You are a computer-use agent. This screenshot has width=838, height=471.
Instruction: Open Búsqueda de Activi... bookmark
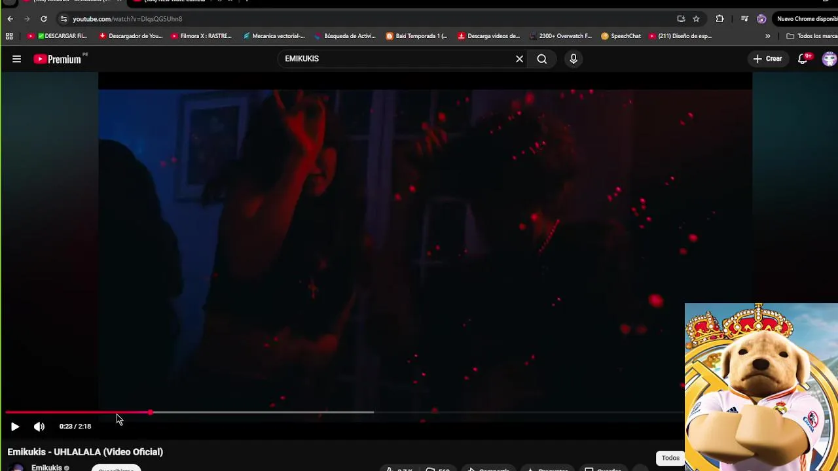pos(345,36)
